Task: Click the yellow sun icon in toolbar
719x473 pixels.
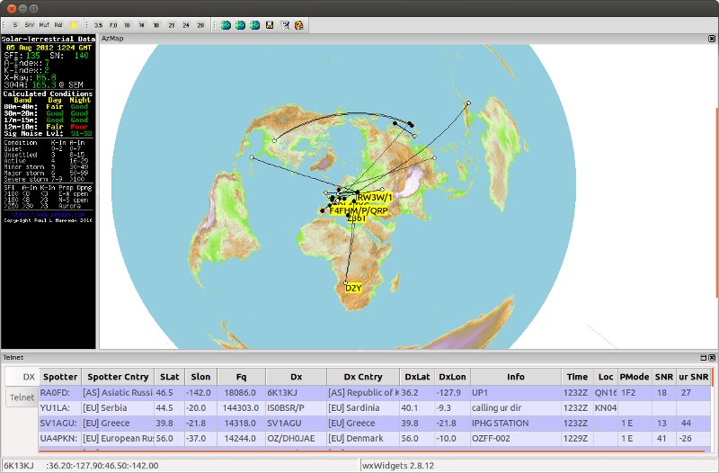Action: coord(74,25)
